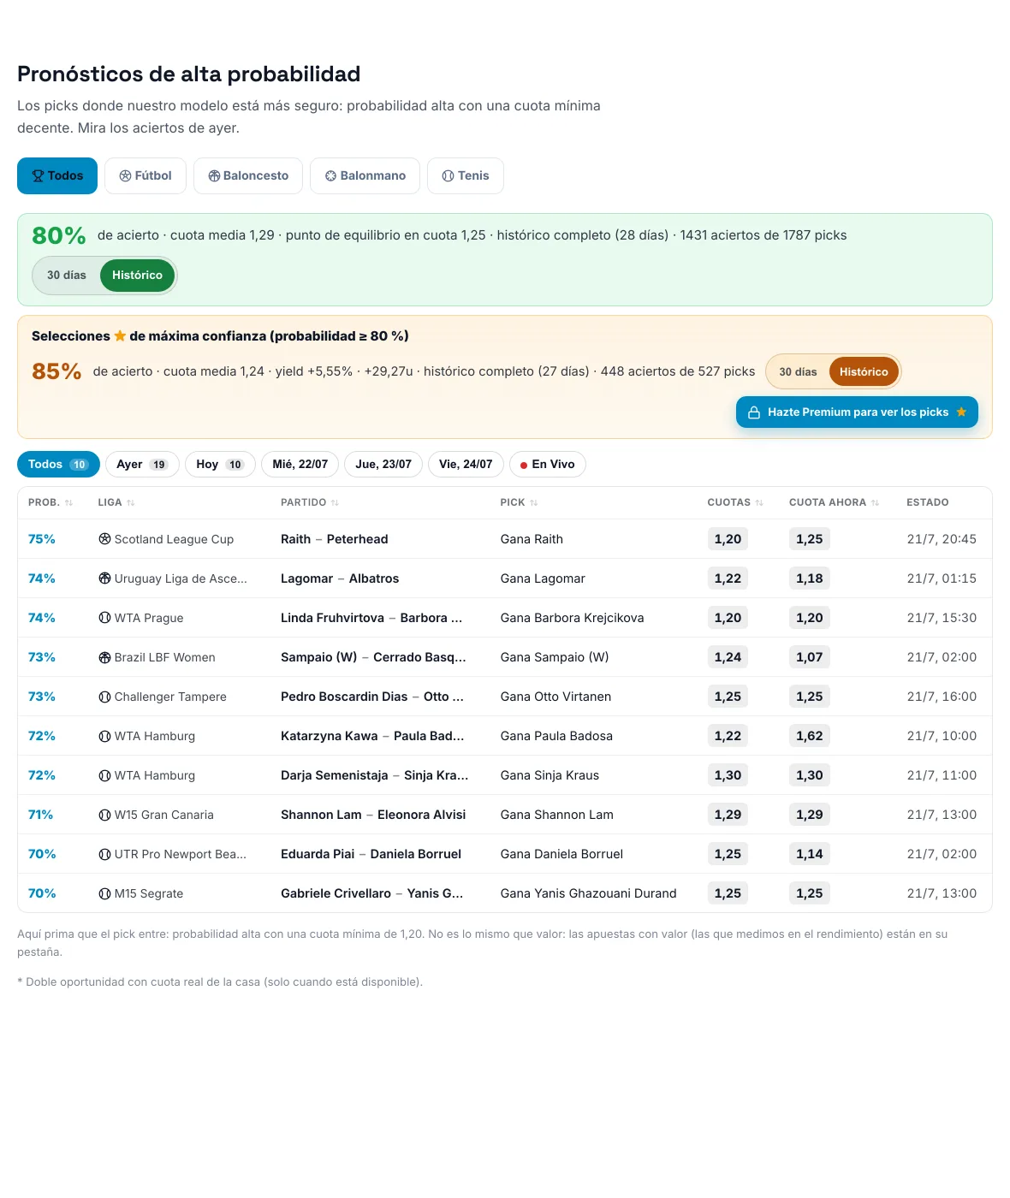Click the Scotland League Cup soccer icon
Screen dimensions: 1010x1198
[104, 539]
